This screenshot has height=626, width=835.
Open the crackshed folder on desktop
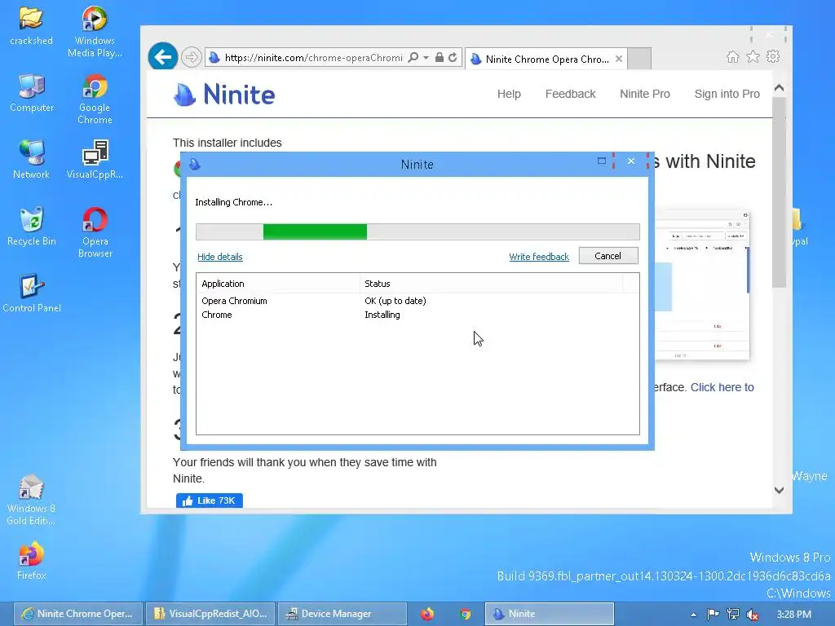click(x=31, y=25)
